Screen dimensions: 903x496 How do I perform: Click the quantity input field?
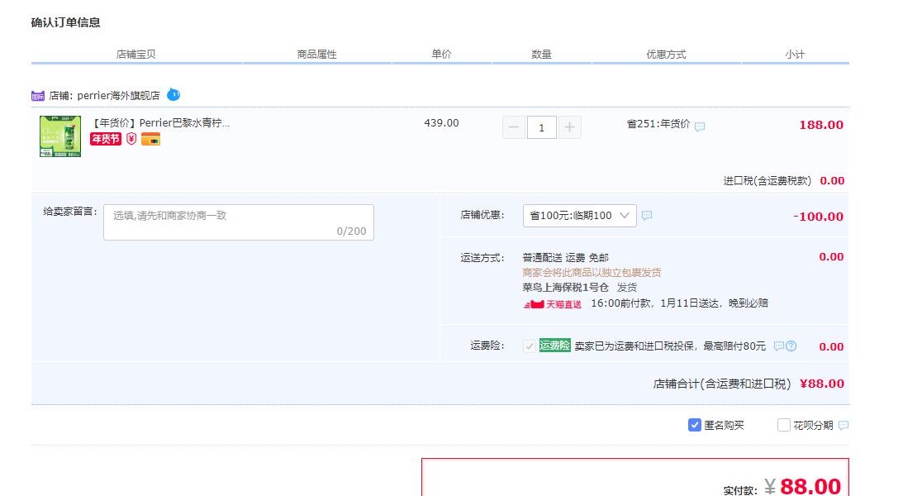pos(541,127)
